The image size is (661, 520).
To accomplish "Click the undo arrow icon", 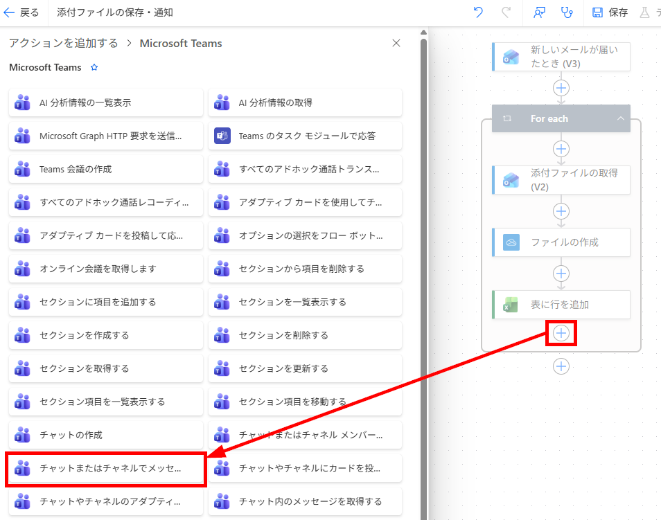I will pyautogui.click(x=478, y=12).
